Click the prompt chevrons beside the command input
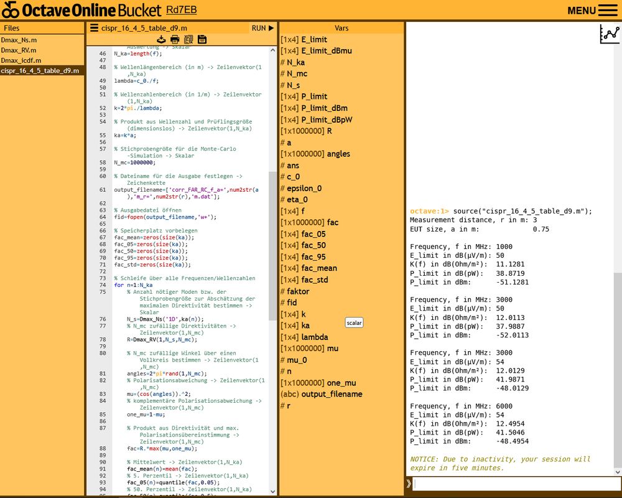 [x=409, y=483]
